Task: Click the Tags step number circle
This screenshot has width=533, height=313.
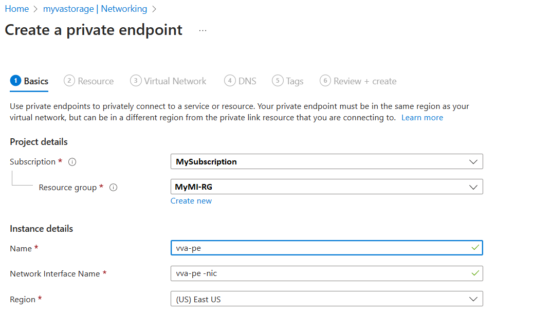Action: tap(278, 81)
